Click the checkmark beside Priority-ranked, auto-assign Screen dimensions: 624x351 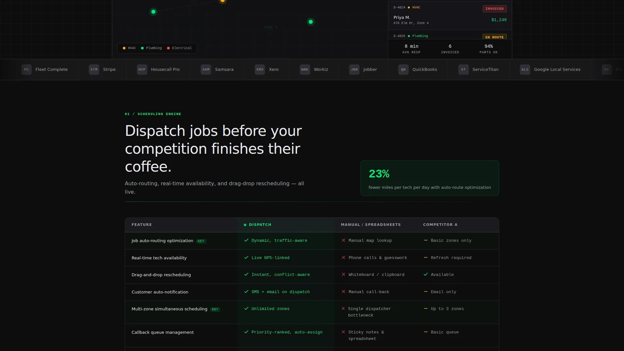click(246, 332)
